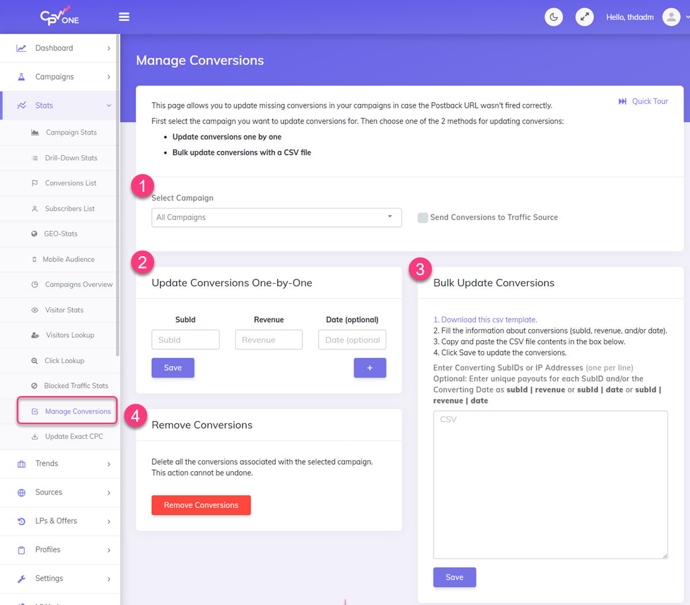Enable Send Conversions to Traffic Source
The height and width of the screenshot is (605, 690).
click(x=423, y=217)
